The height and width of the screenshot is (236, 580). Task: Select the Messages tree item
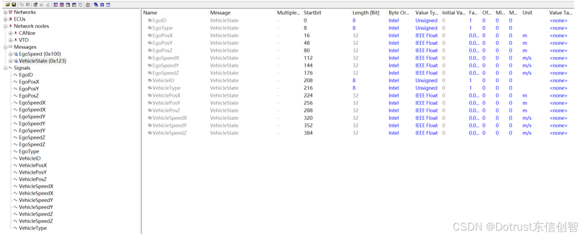[25, 47]
